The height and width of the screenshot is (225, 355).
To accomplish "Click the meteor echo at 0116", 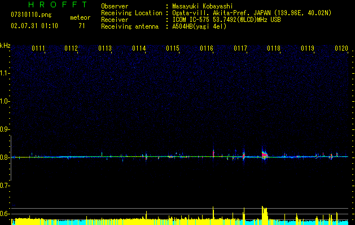I will 213,153.
